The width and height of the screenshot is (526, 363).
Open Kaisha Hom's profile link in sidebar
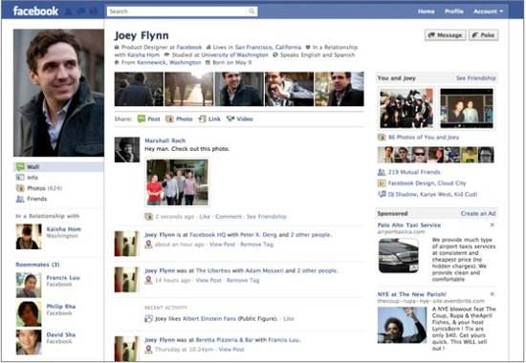tap(63, 229)
